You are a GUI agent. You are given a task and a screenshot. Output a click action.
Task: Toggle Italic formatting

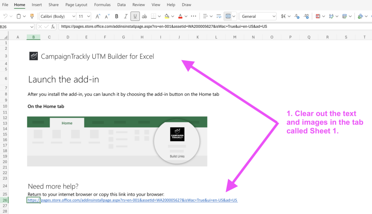click(x=126, y=16)
